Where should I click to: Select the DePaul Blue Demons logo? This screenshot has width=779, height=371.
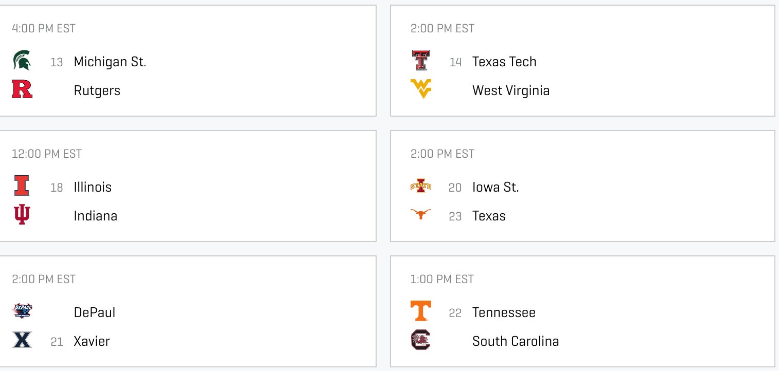22,311
